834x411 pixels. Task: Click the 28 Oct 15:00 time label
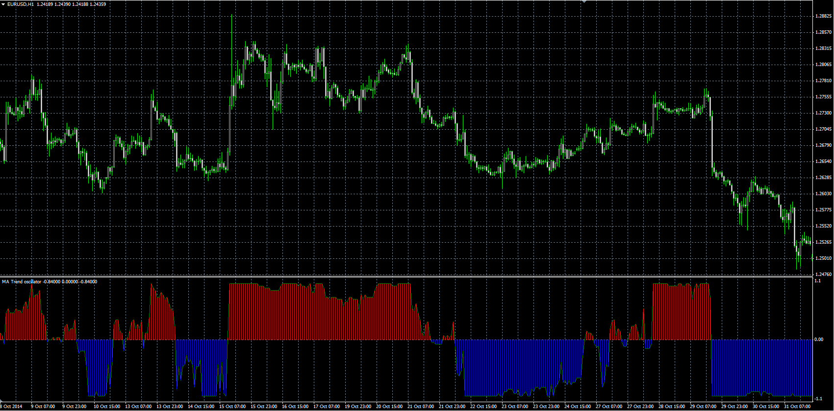click(672, 407)
